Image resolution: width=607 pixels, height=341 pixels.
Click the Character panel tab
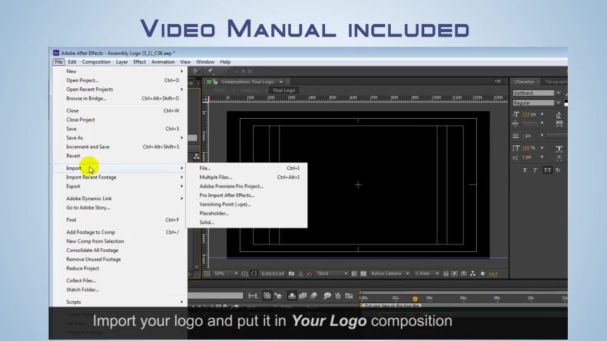pyautogui.click(x=524, y=81)
